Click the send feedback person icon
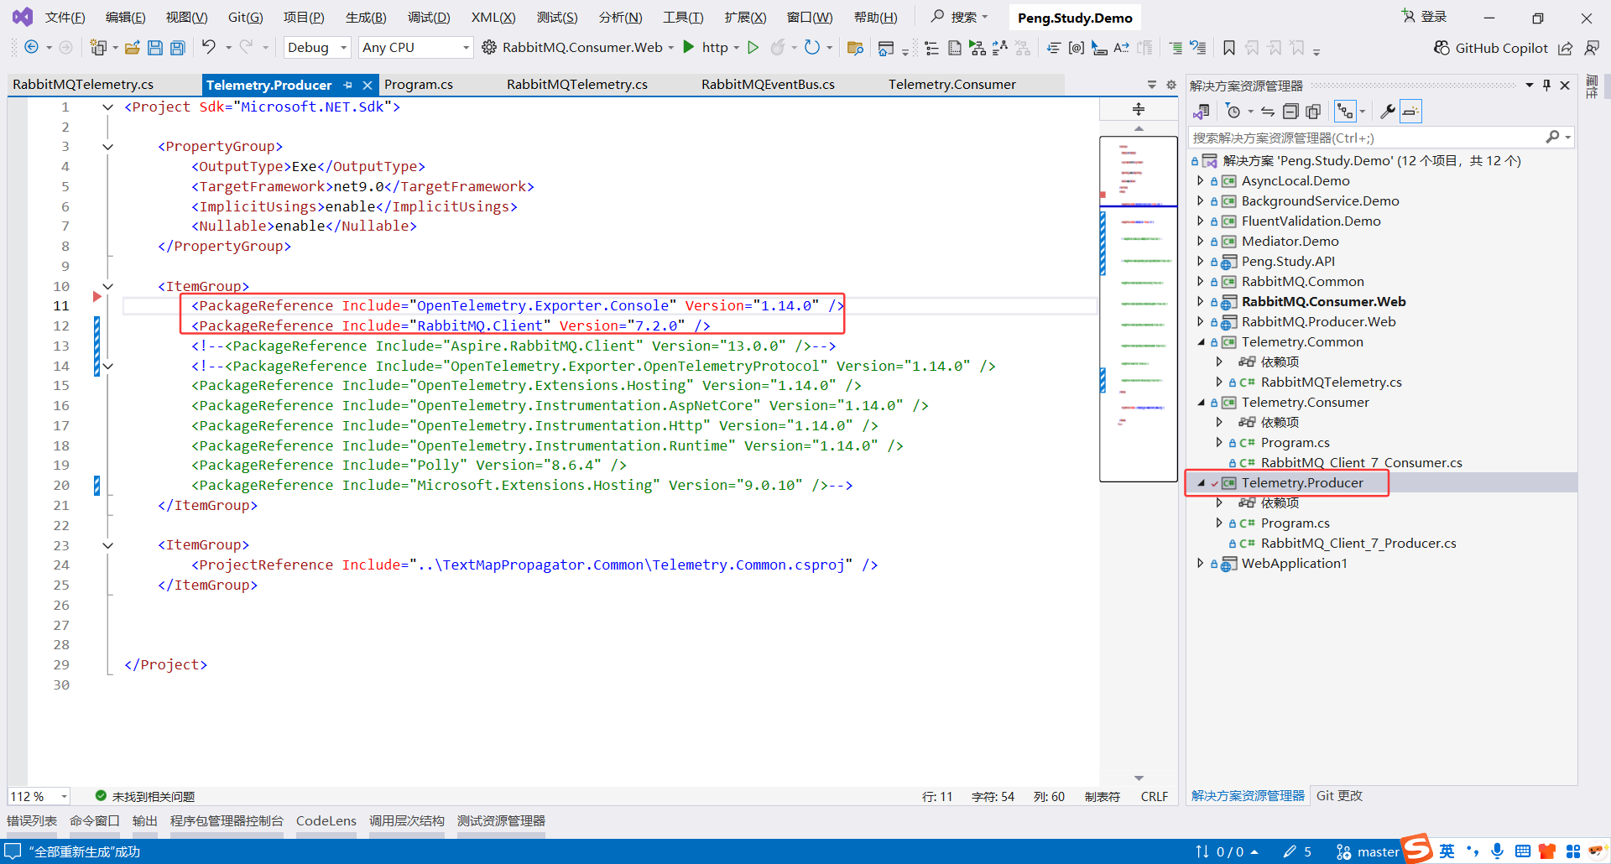Image resolution: width=1611 pixels, height=864 pixels. pyautogui.click(x=1592, y=48)
